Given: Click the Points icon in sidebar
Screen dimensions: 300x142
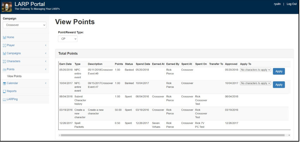Looking at the screenshot, I should [4, 70].
